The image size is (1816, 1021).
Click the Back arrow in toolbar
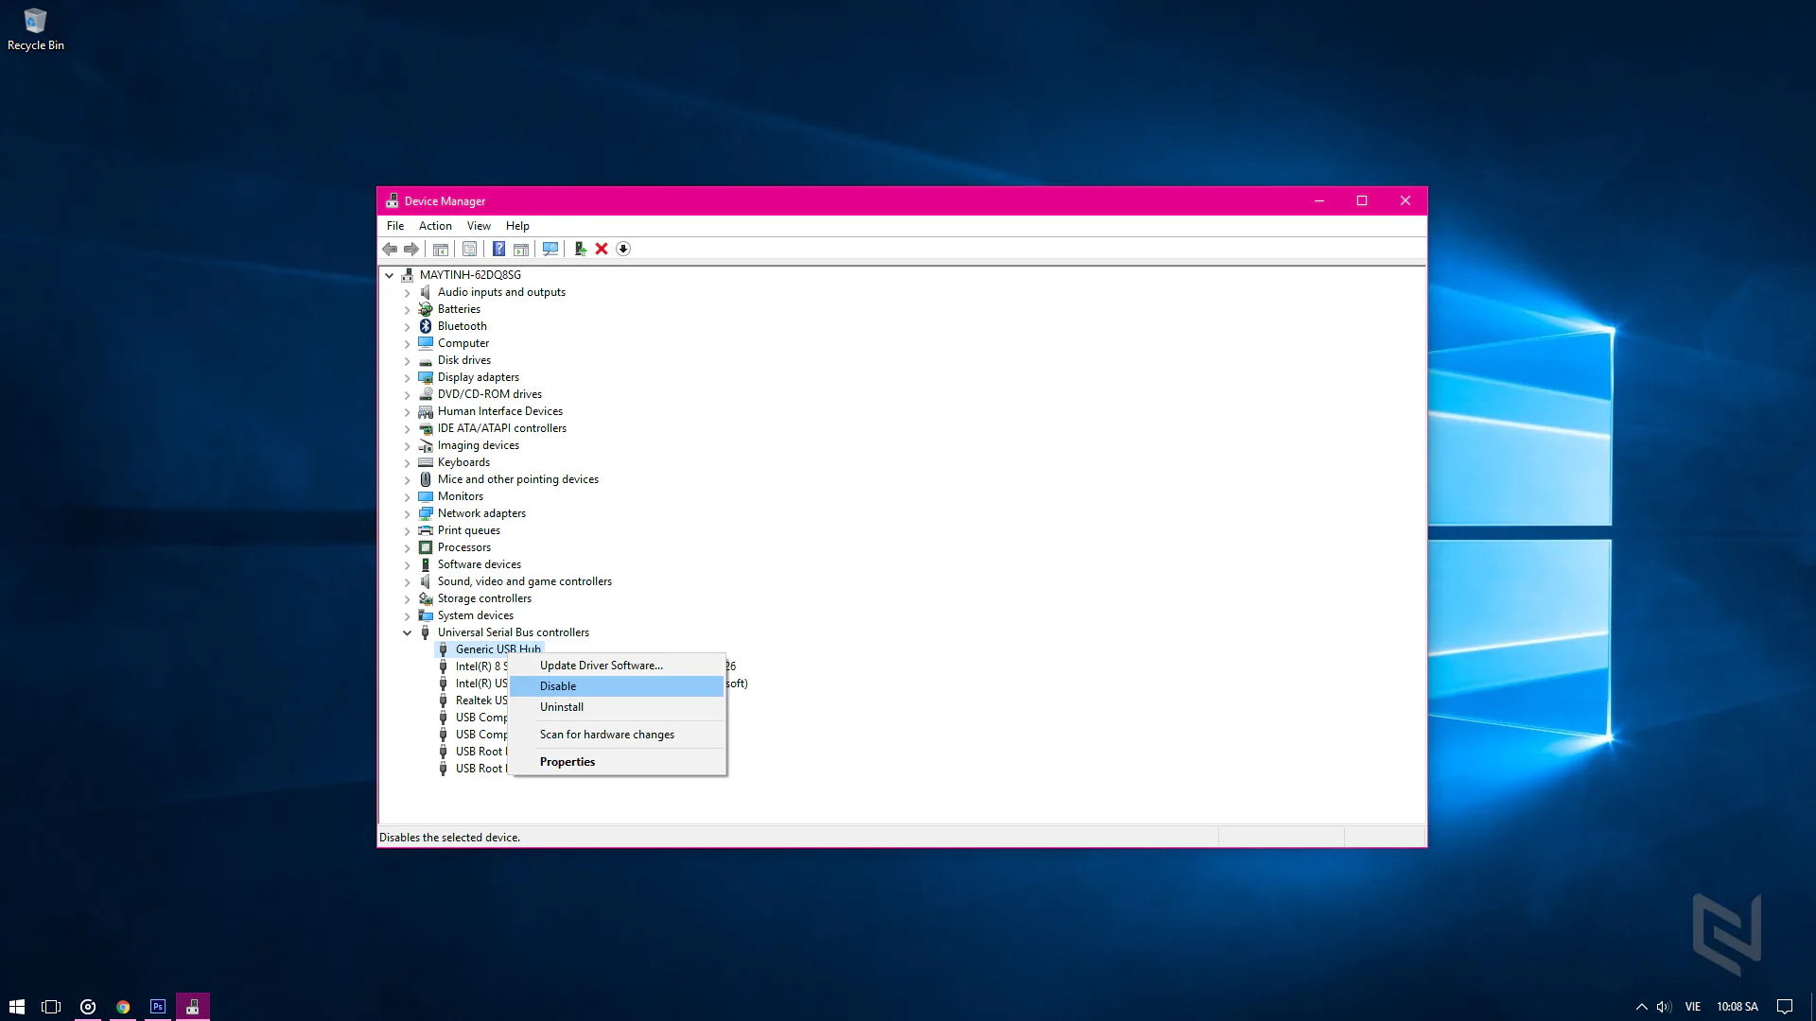[390, 249]
